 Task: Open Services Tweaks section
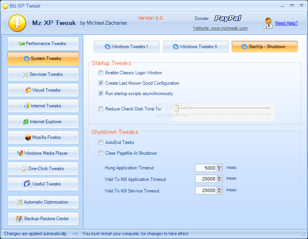pos(43,74)
